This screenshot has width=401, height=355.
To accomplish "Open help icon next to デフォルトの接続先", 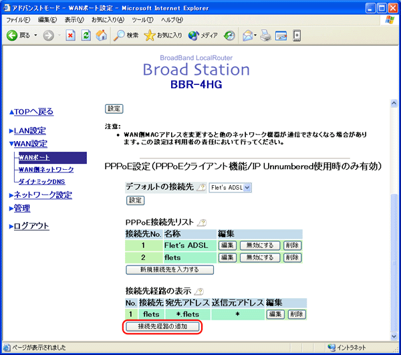I will click(x=202, y=187).
